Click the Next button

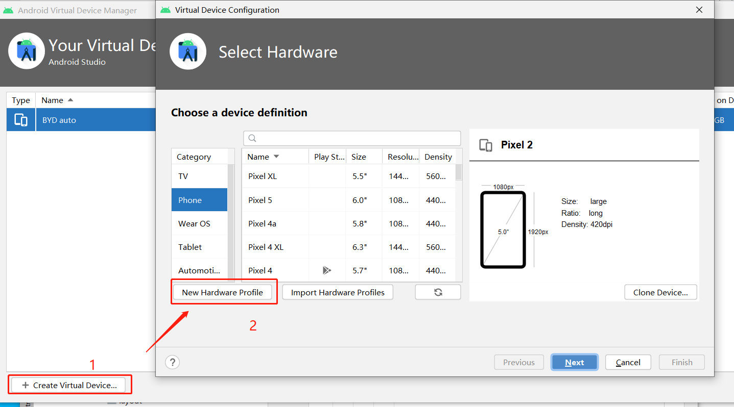575,362
